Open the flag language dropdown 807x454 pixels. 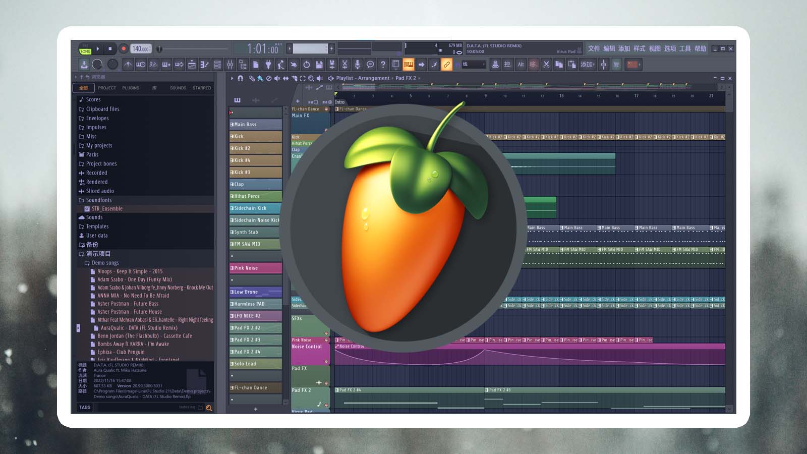pyautogui.click(x=633, y=65)
